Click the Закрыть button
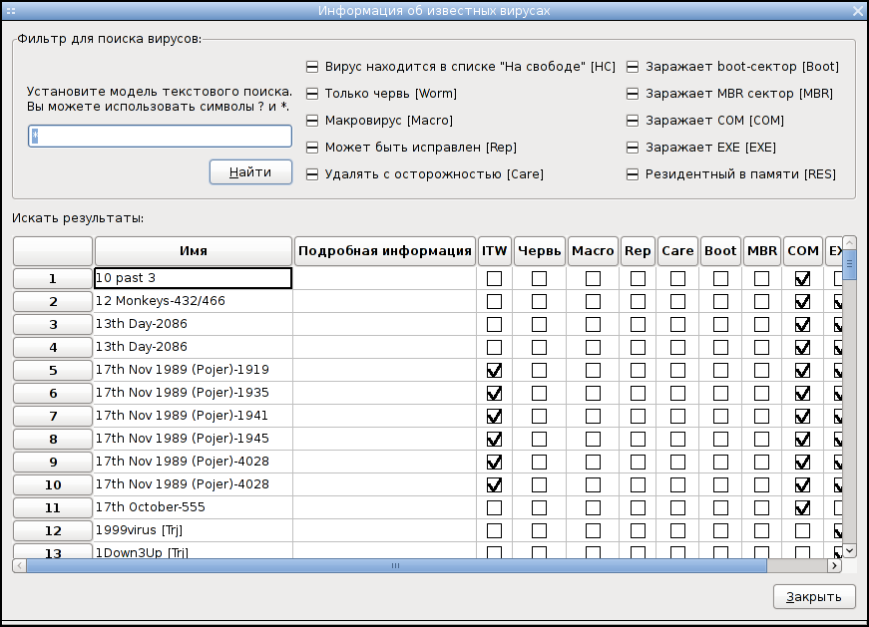The width and height of the screenshot is (869, 627). click(x=814, y=597)
